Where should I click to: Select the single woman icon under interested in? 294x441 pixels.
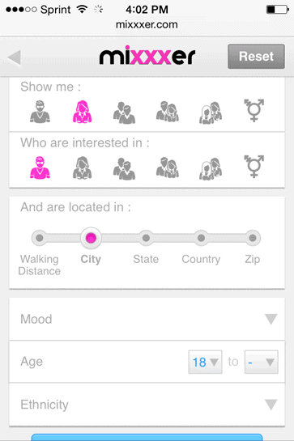coord(83,168)
